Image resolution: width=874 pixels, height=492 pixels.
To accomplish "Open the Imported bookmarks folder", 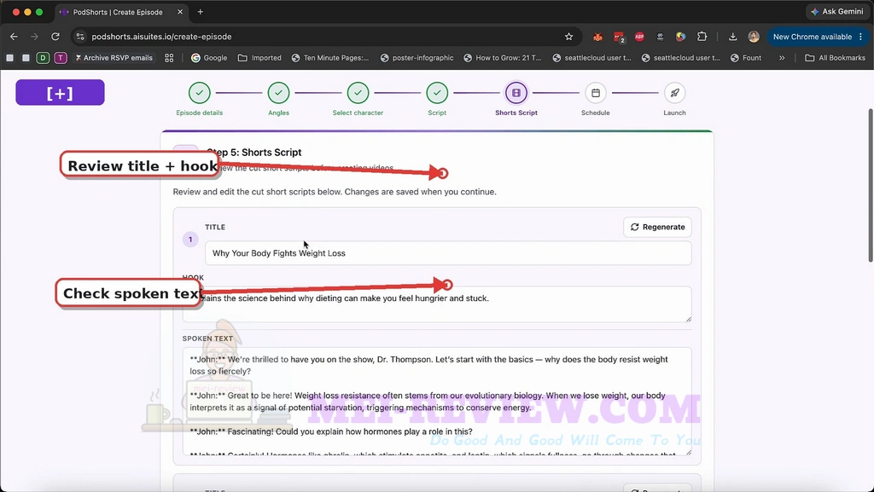I will pos(259,58).
